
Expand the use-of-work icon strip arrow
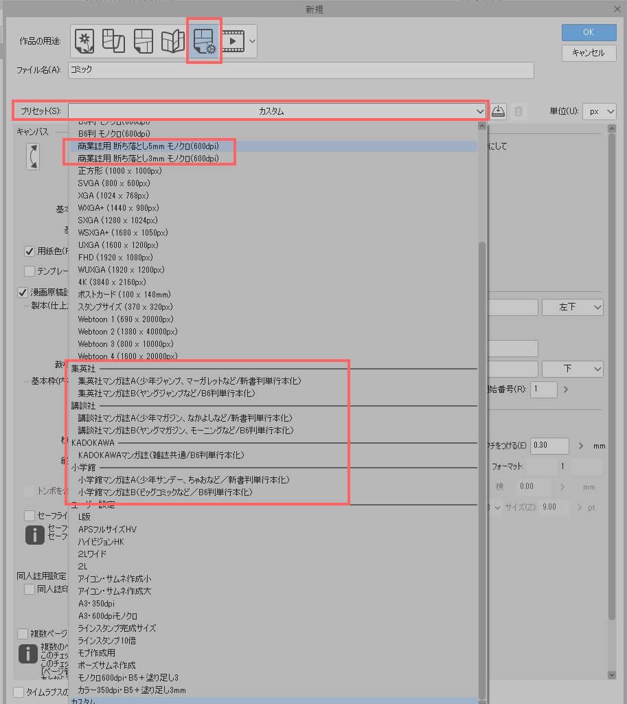pos(252,41)
